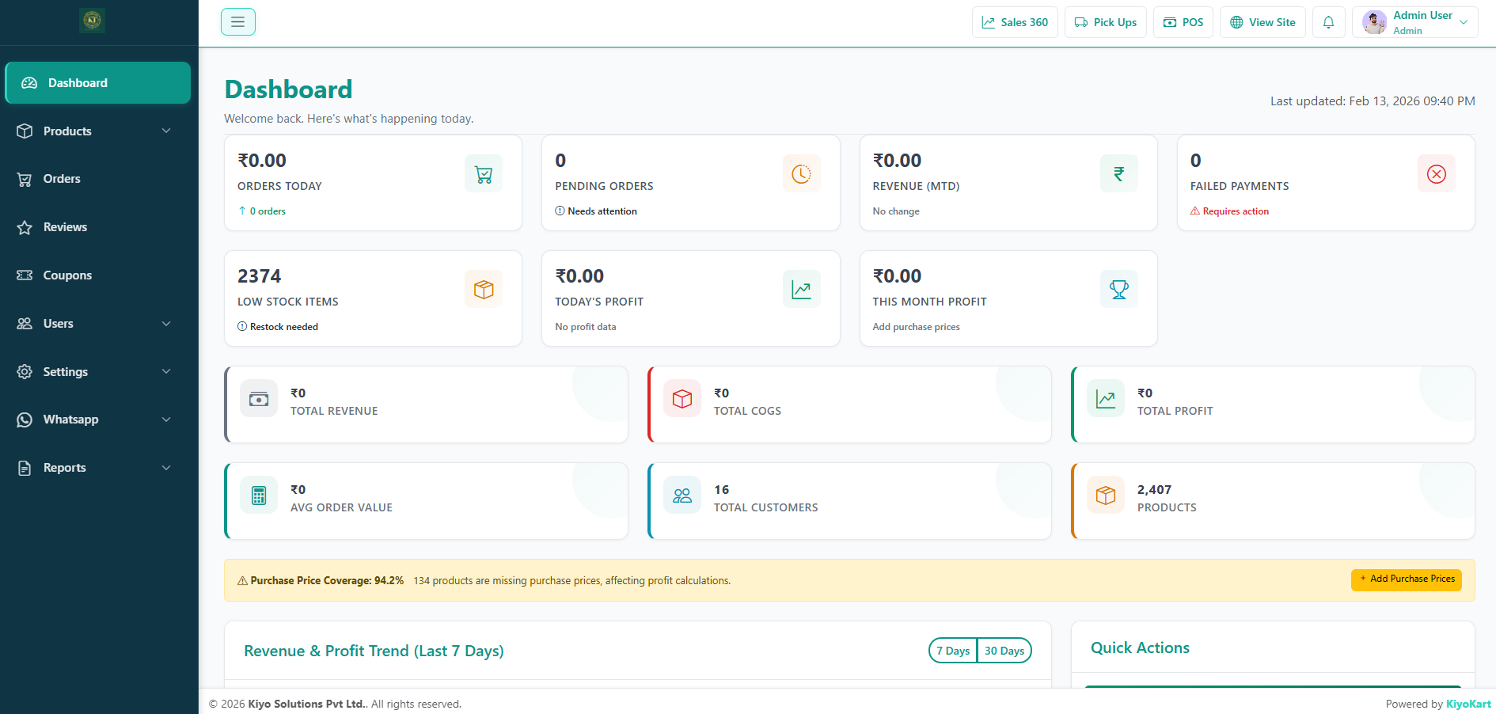Viewport: 1496px width, 714px height.
Task: Click the calculator icon for Avg Order Value
Action: 259,496
